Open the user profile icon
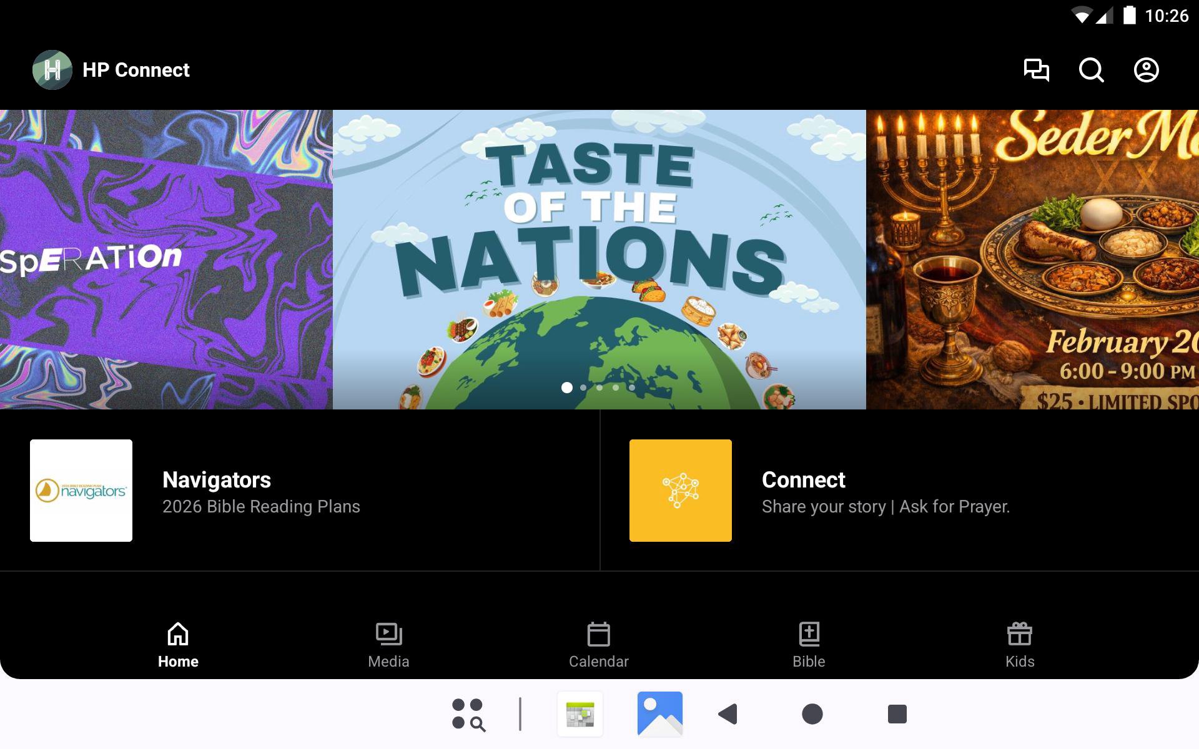The width and height of the screenshot is (1199, 749). [1146, 70]
